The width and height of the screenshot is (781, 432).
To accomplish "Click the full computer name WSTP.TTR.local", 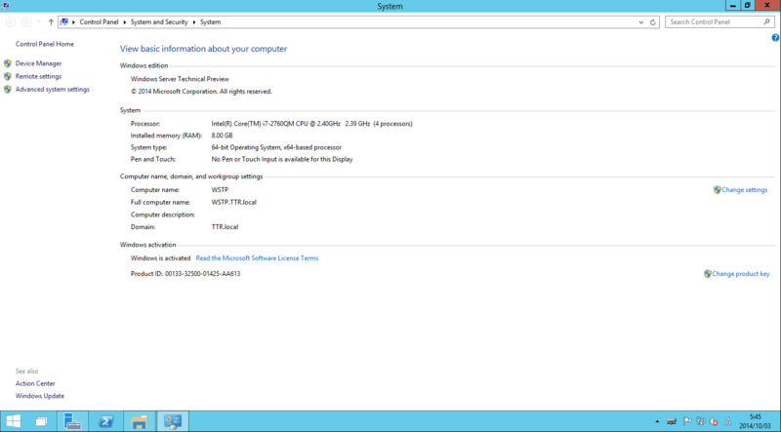I will tap(234, 203).
